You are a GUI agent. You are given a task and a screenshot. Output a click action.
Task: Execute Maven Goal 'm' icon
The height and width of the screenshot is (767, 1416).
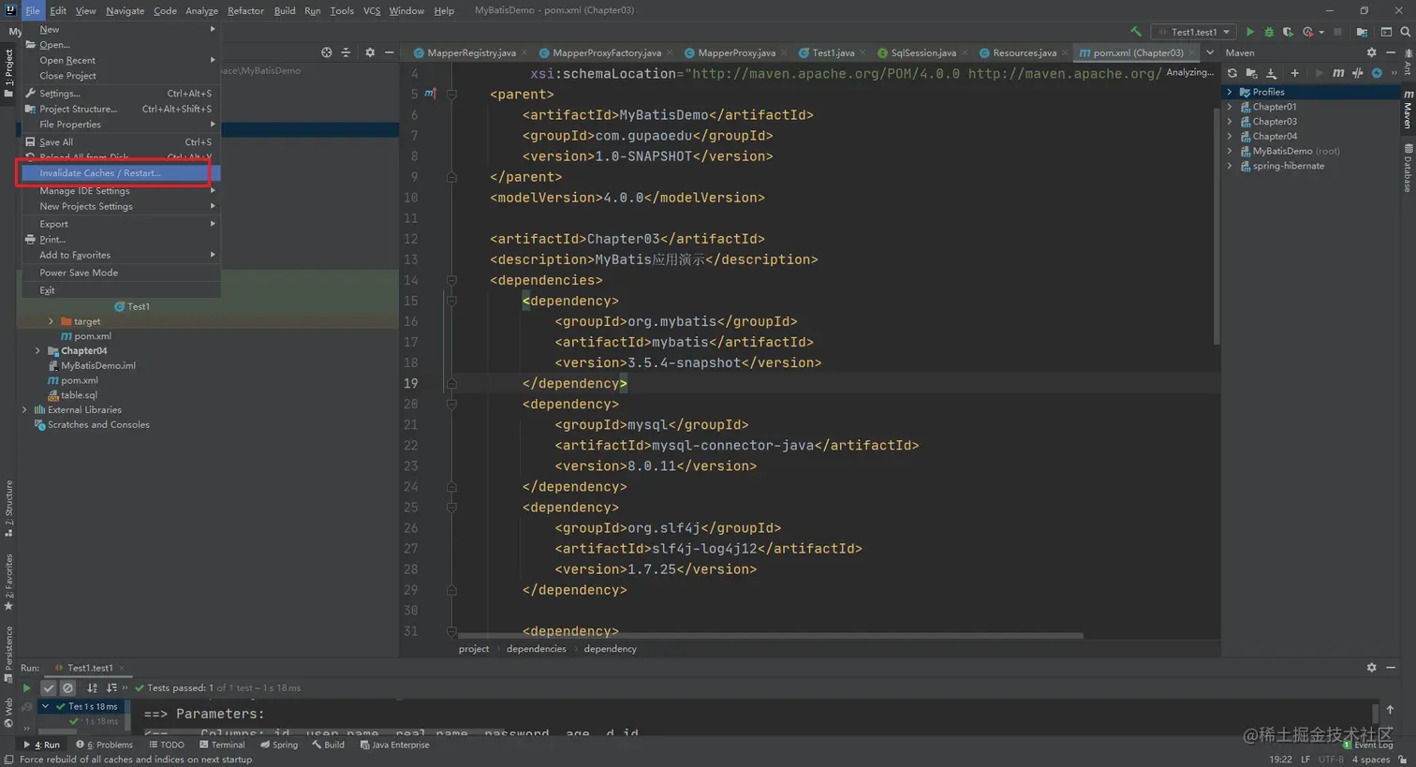(1338, 73)
